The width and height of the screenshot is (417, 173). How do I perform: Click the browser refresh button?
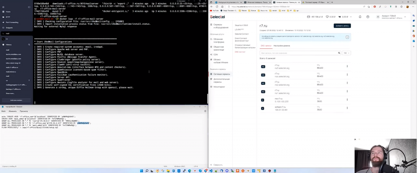coord(217,6)
